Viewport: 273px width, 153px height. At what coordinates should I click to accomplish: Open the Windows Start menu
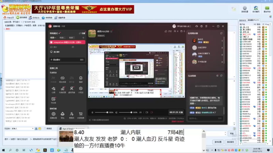[3, 150]
